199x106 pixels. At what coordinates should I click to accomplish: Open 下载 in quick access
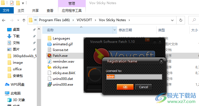coord(16,36)
